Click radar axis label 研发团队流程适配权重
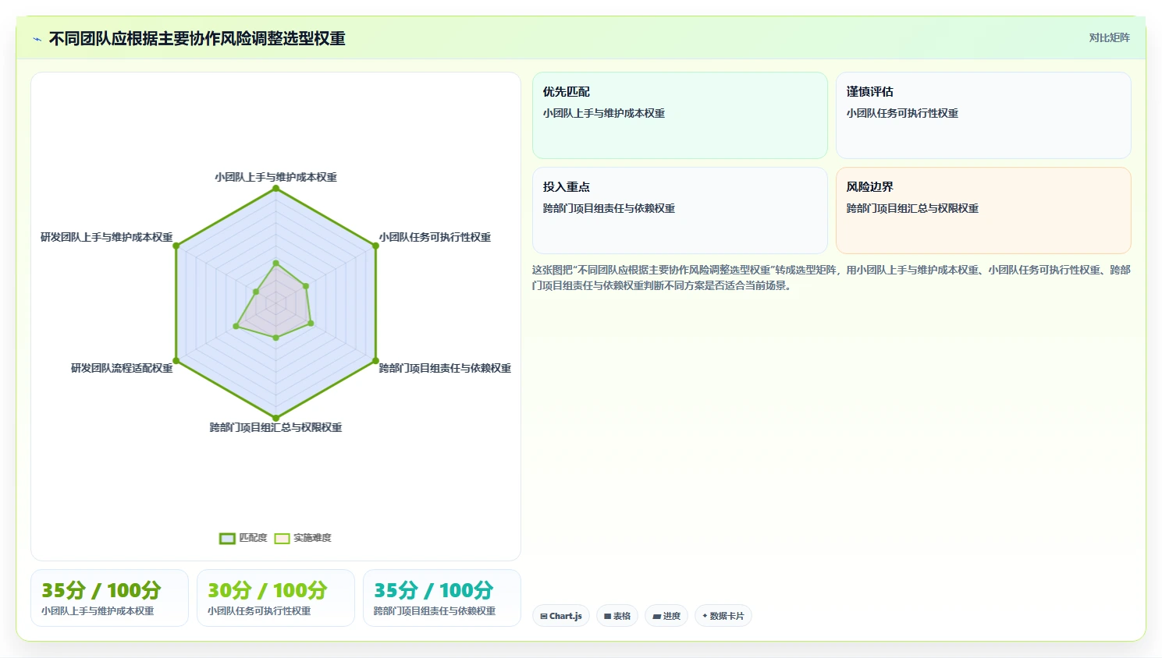The width and height of the screenshot is (1162, 658). click(x=122, y=368)
